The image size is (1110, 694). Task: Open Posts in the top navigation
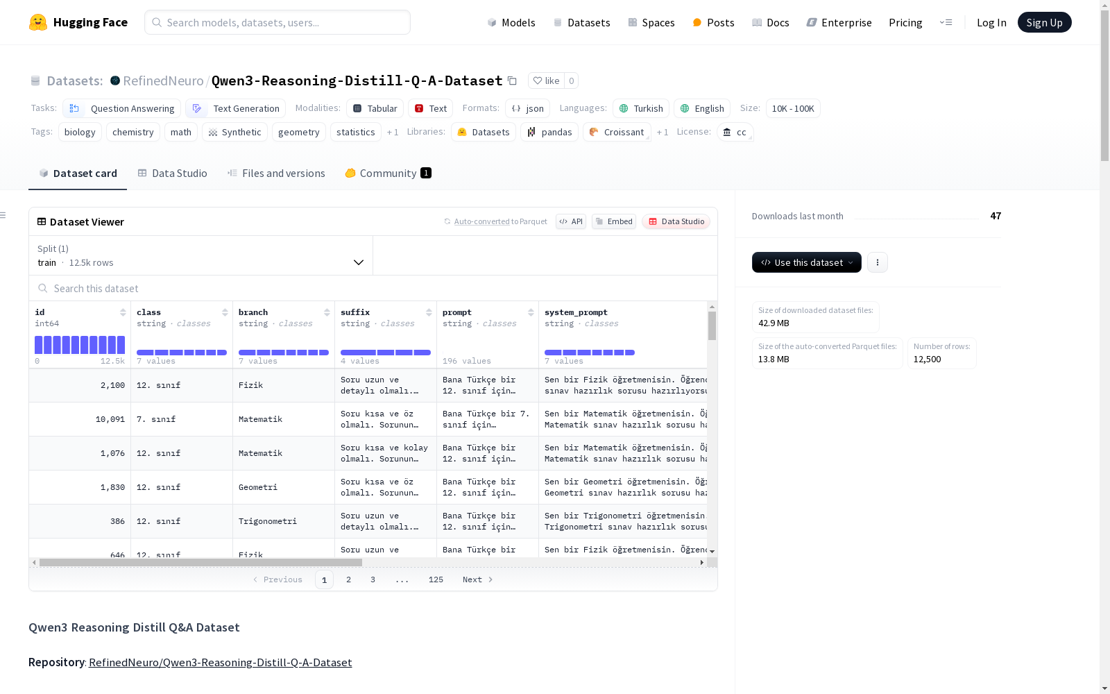tap(713, 22)
